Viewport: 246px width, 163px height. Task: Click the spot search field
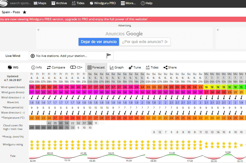(20, 3)
